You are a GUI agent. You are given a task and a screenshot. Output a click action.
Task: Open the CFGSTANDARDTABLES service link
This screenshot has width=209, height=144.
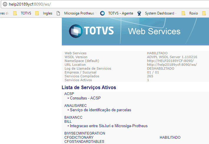(84, 141)
